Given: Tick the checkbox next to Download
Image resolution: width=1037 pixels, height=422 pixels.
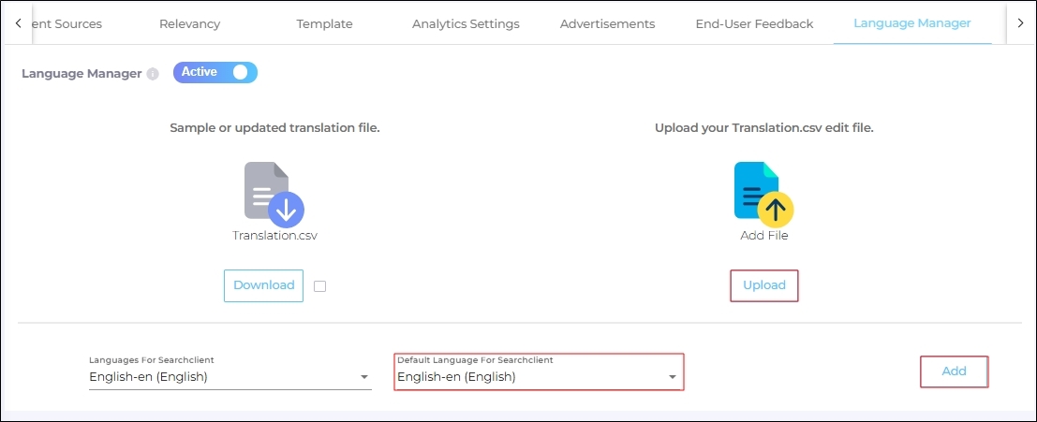Looking at the screenshot, I should (319, 286).
